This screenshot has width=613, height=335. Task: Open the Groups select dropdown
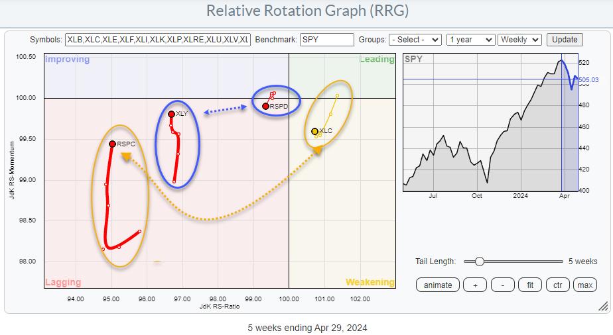coord(415,40)
